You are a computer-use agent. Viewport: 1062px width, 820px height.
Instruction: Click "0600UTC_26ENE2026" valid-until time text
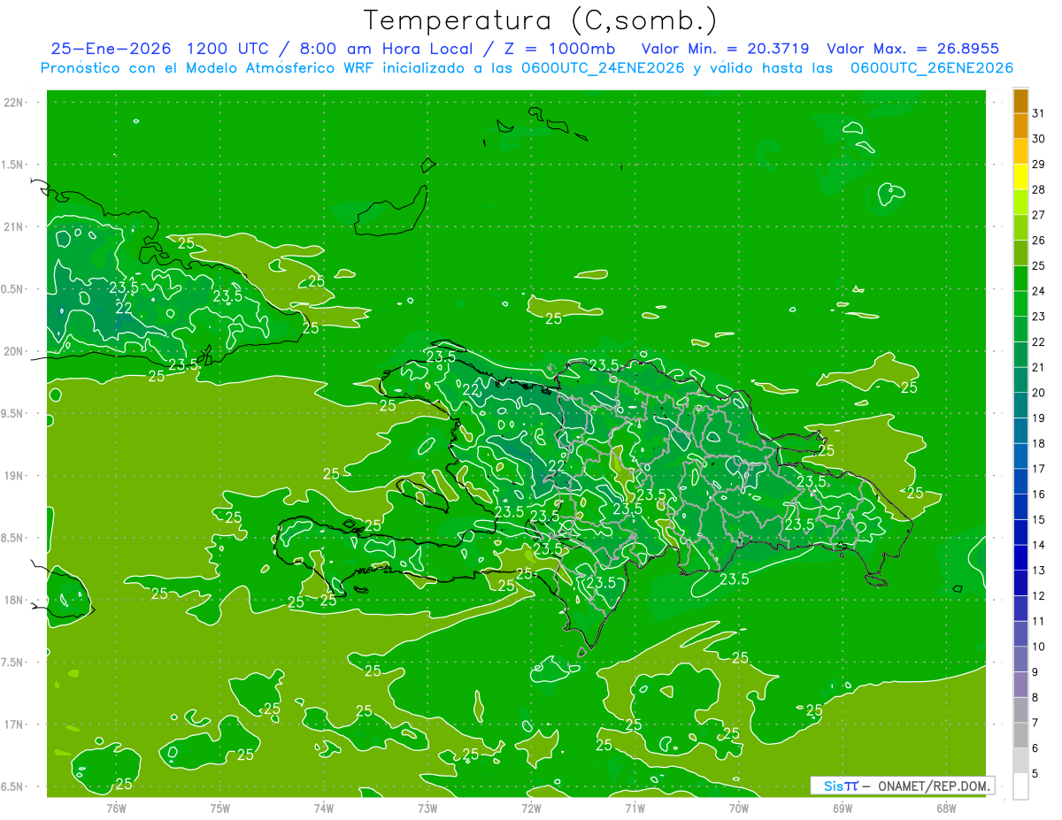(x=932, y=68)
